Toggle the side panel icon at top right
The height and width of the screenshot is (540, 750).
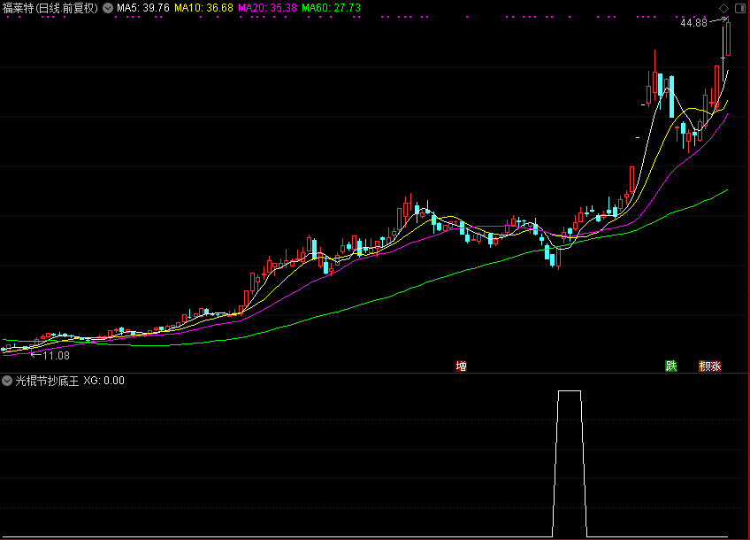point(739,8)
